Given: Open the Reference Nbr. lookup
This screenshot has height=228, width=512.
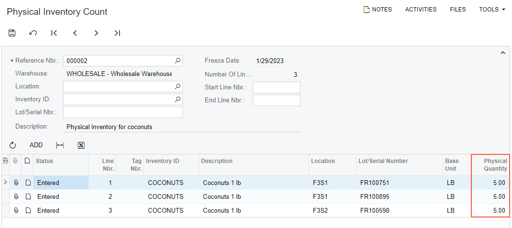Looking at the screenshot, I should click(178, 61).
